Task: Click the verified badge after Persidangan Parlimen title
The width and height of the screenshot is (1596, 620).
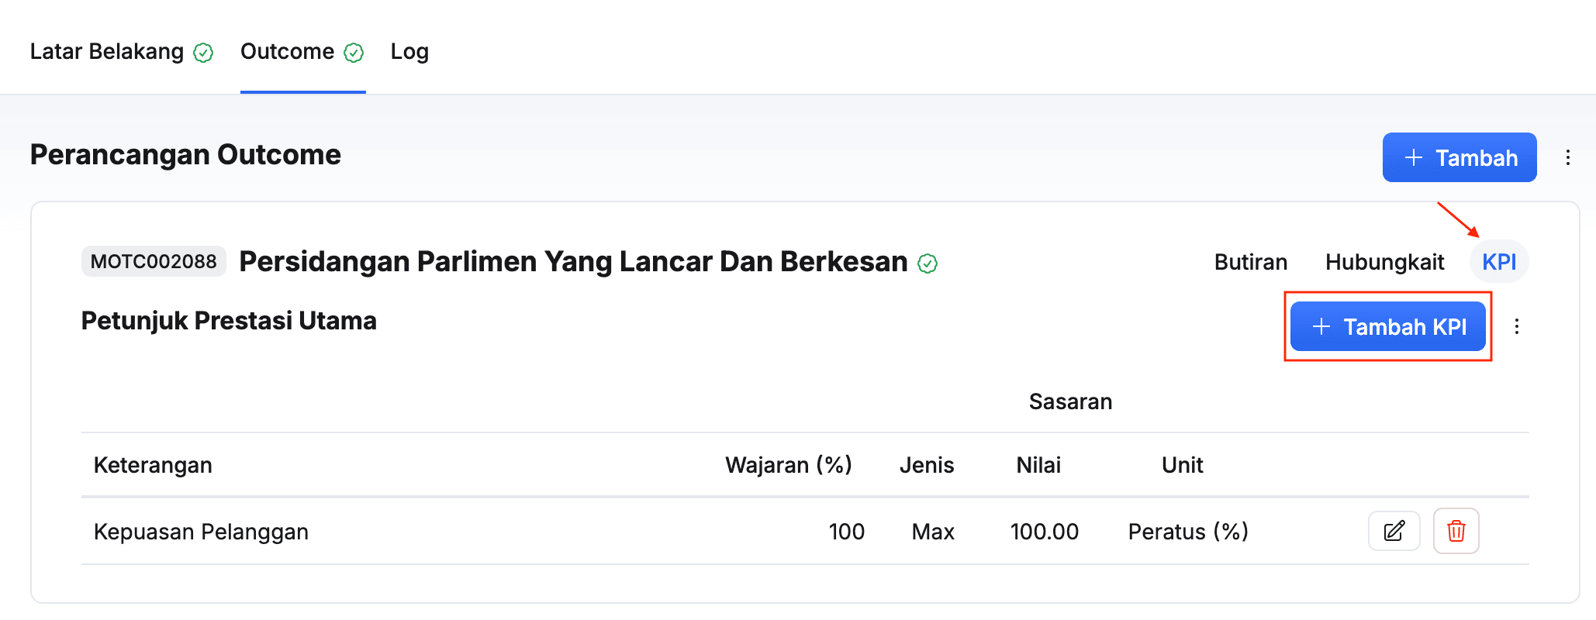Action: tap(928, 263)
